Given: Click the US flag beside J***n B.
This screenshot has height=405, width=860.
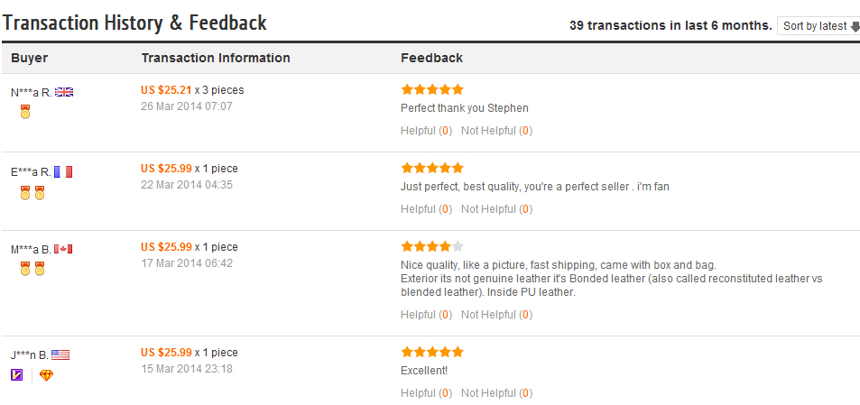Looking at the screenshot, I should point(60,355).
